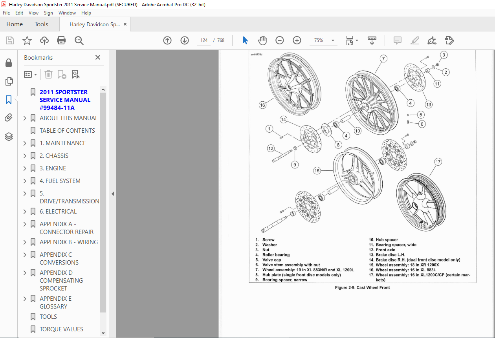This screenshot has height=338, width=495.
Task: Switch to the Home tab
Action: click(15, 24)
